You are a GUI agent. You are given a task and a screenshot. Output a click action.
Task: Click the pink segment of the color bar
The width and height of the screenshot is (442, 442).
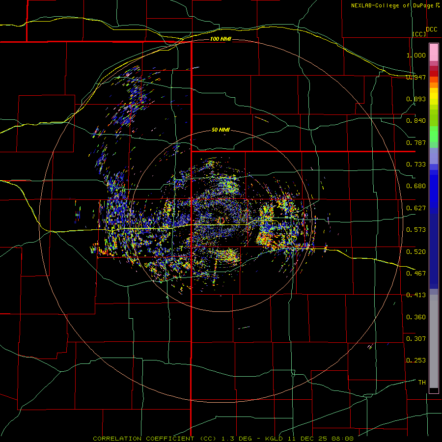coord(434,52)
